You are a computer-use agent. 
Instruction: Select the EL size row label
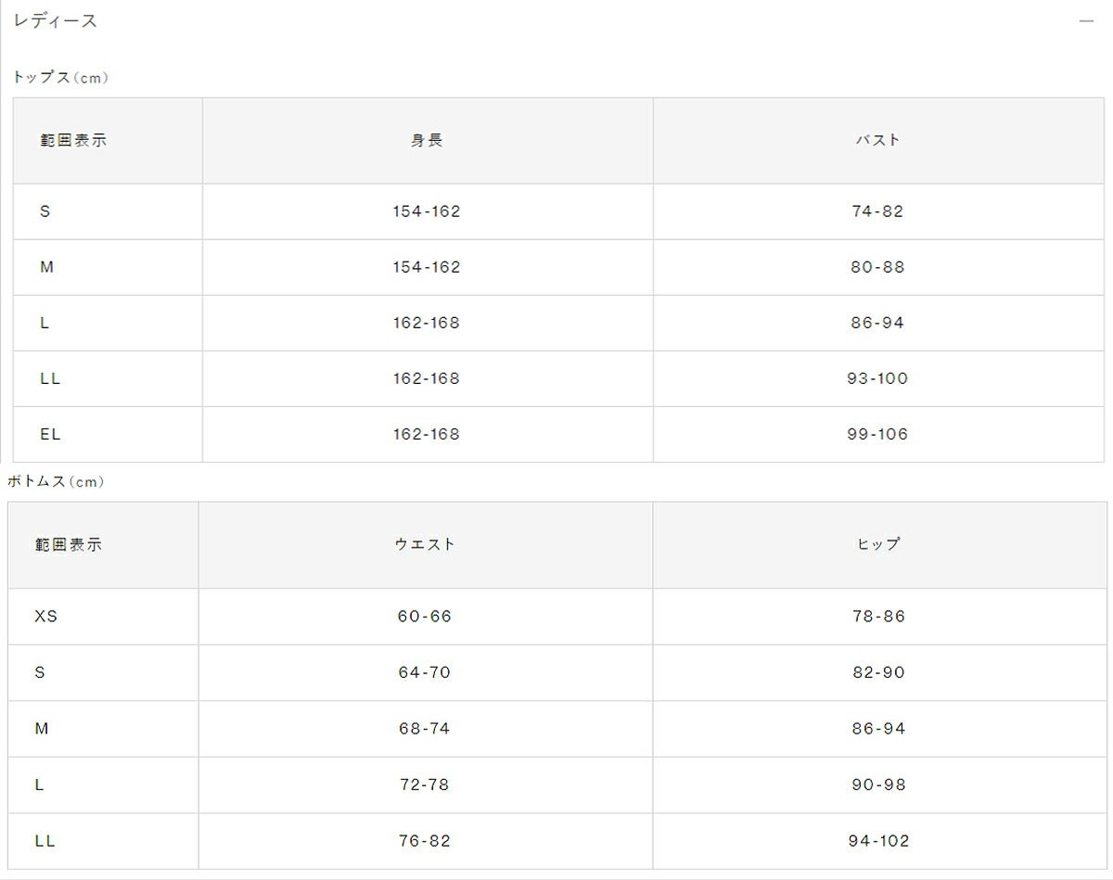coord(50,434)
